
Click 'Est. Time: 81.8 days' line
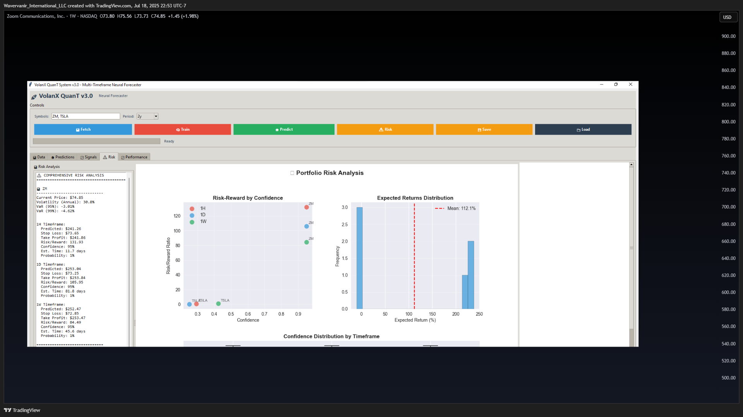pyautogui.click(x=63, y=291)
